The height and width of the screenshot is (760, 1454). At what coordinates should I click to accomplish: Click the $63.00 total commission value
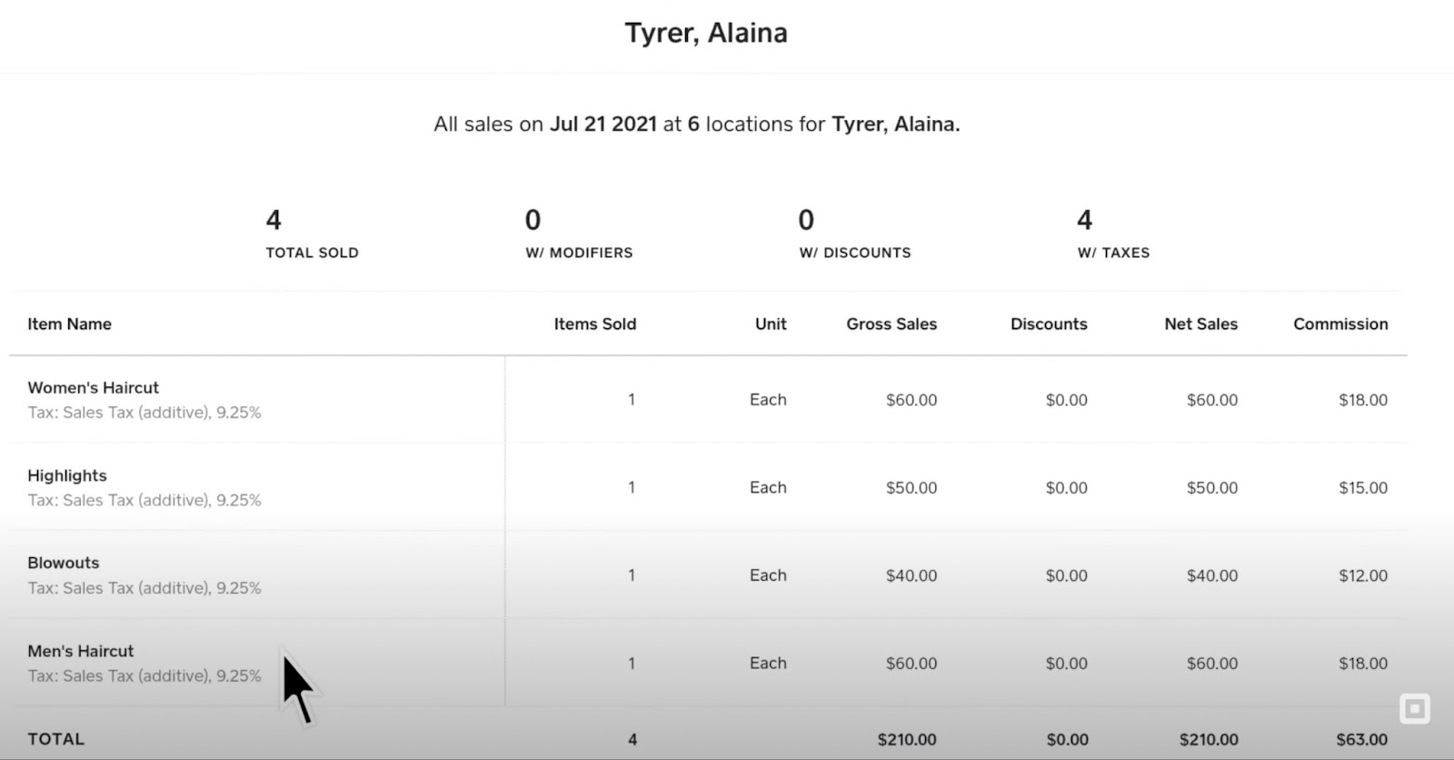pos(1361,740)
